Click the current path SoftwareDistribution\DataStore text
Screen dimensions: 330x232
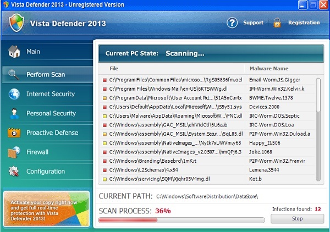click(207, 197)
